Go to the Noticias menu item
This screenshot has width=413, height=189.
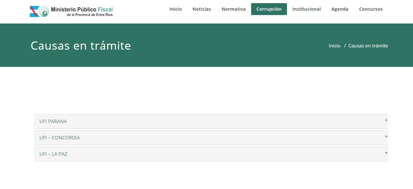click(201, 9)
